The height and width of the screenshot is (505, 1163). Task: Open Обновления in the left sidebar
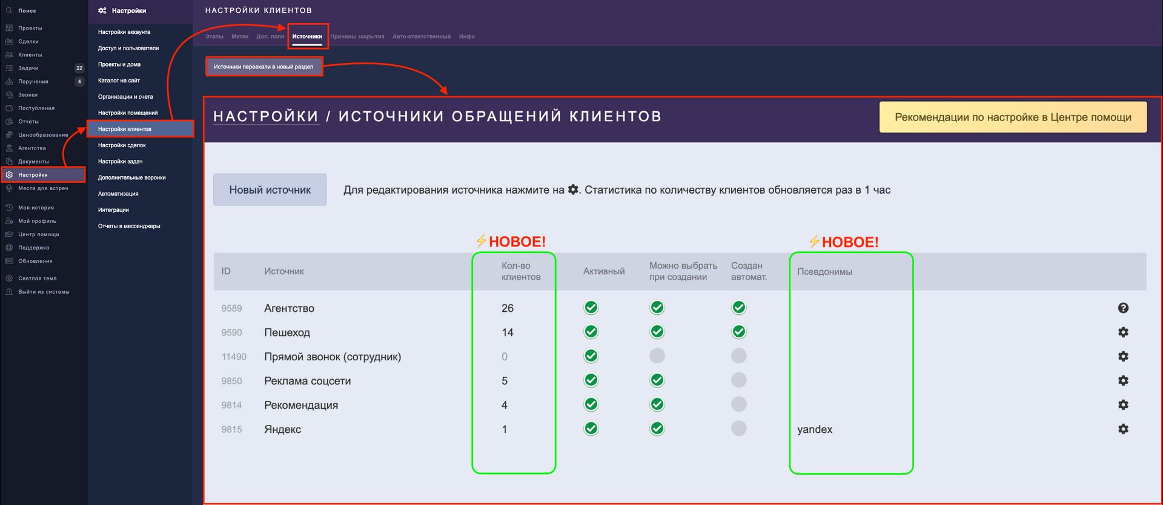point(35,260)
